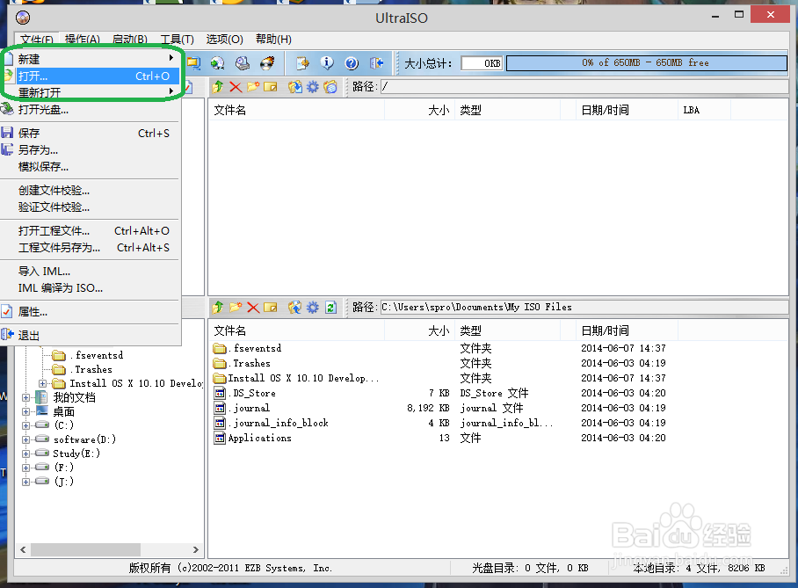Select .journal file row

click(x=439, y=409)
